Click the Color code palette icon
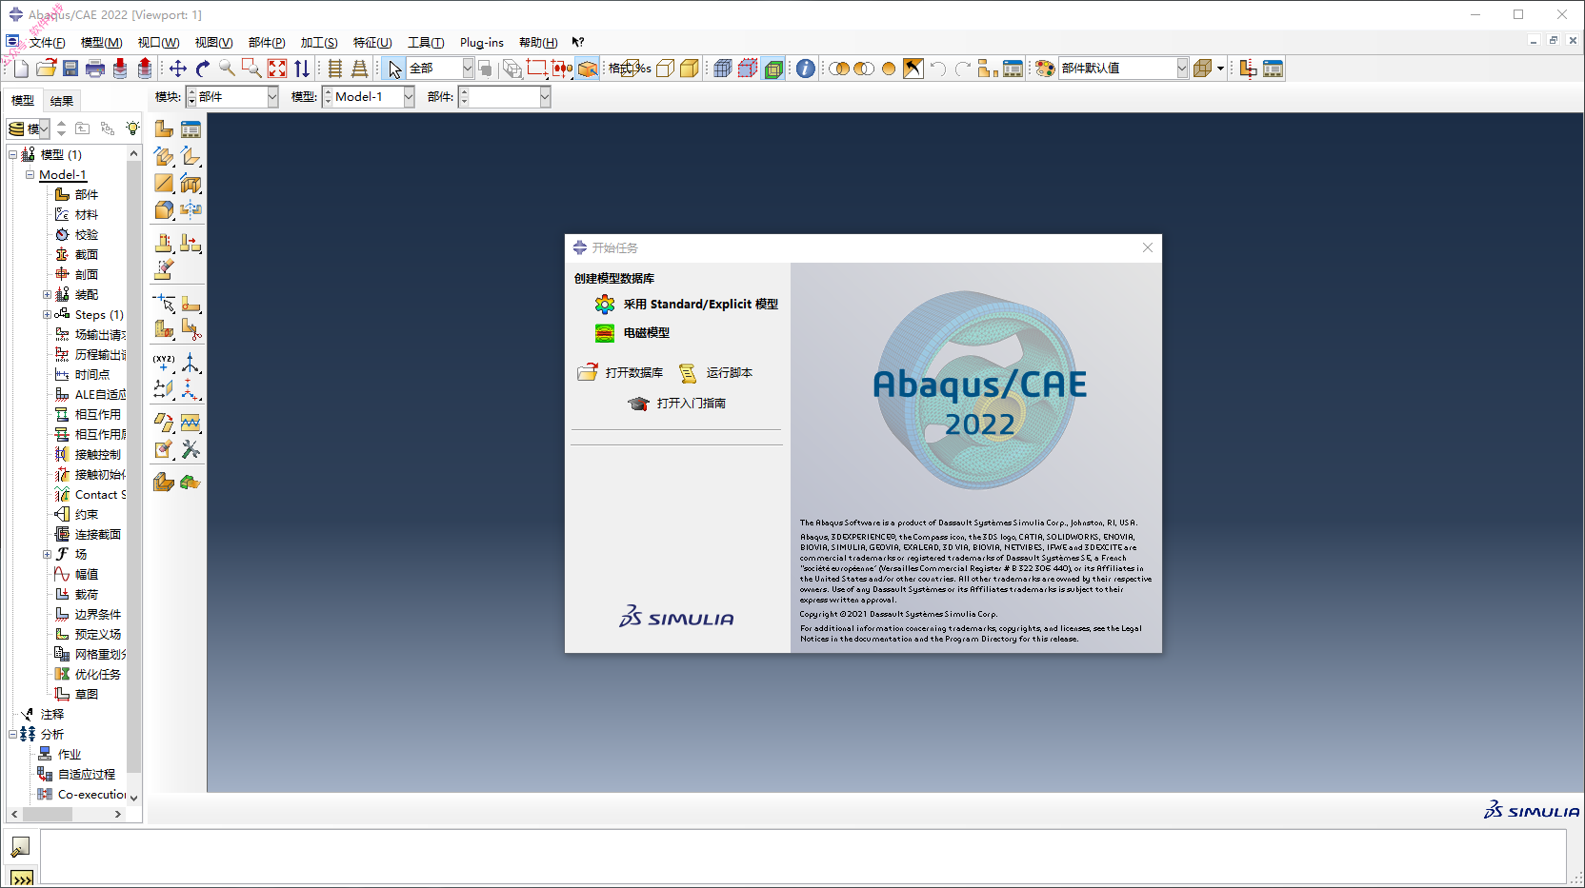Viewport: 1585px width, 888px height. click(x=1045, y=69)
